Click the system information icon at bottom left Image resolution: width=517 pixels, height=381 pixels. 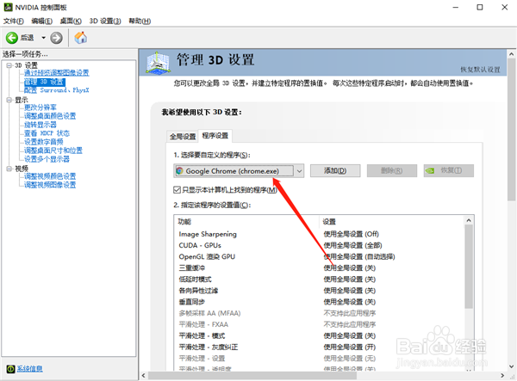[10, 369]
